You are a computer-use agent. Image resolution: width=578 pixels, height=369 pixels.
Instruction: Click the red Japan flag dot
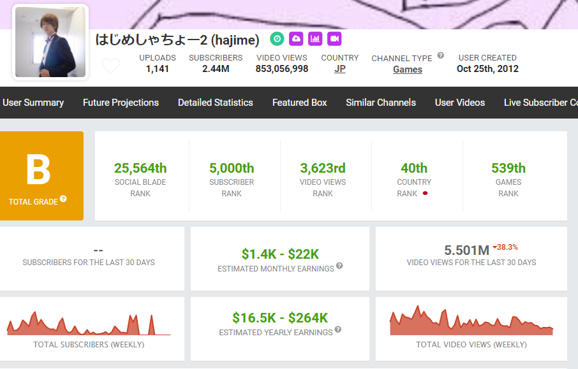coord(425,193)
